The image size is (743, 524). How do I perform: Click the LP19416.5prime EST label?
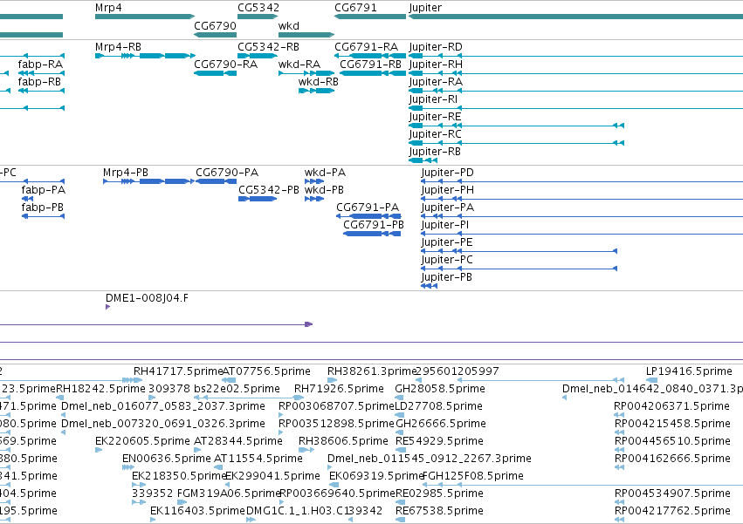coord(689,371)
